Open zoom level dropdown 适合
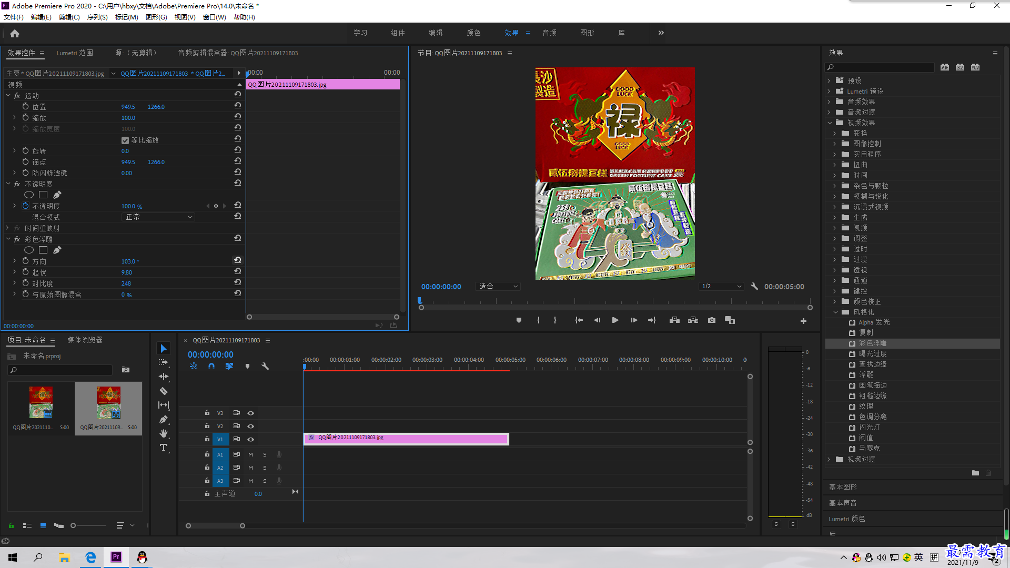Viewport: 1010px width, 568px height. (x=498, y=287)
